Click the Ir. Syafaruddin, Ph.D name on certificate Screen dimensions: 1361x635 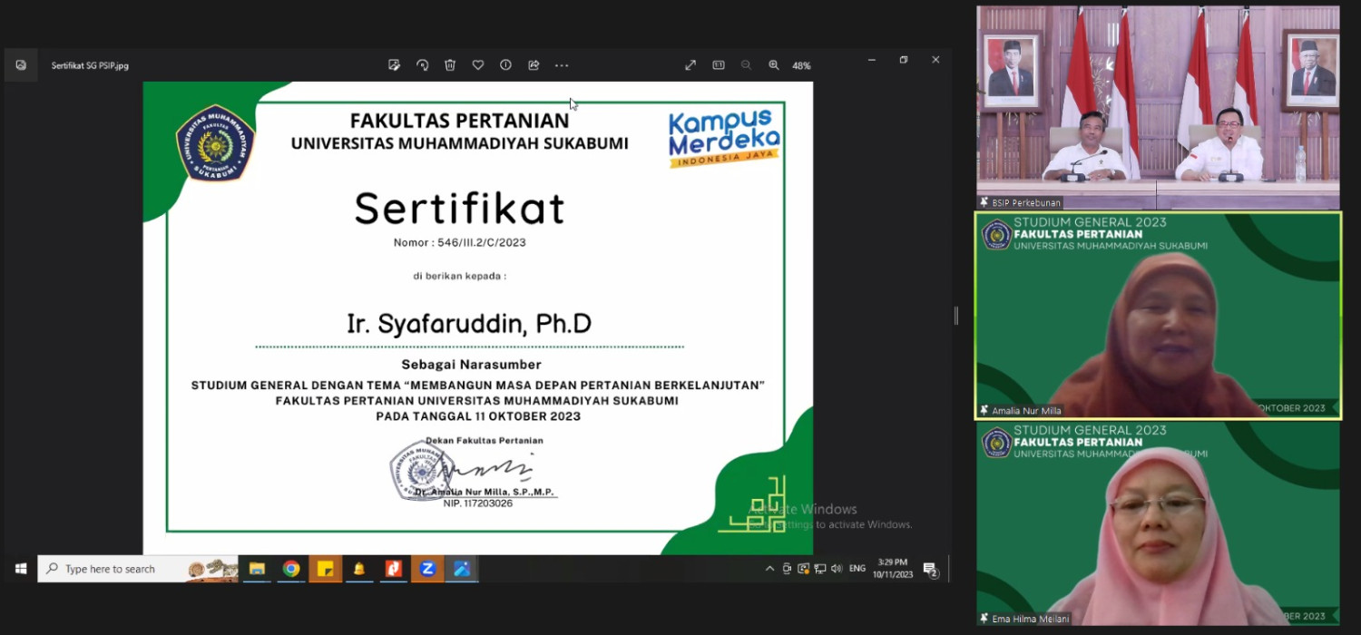(469, 324)
